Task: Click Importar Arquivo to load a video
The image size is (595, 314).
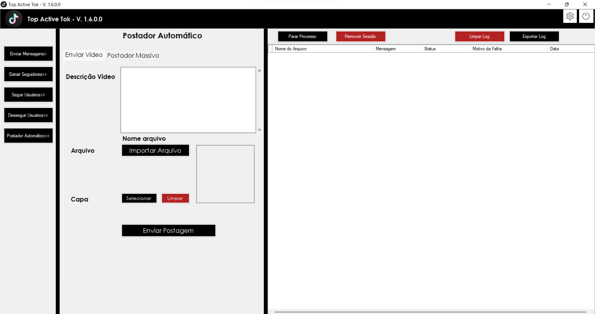Action: 155,150
